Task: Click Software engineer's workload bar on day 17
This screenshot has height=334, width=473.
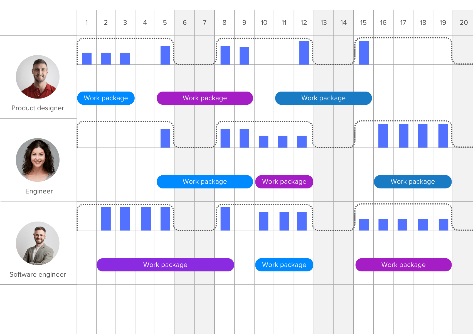Action: (402, 225)
